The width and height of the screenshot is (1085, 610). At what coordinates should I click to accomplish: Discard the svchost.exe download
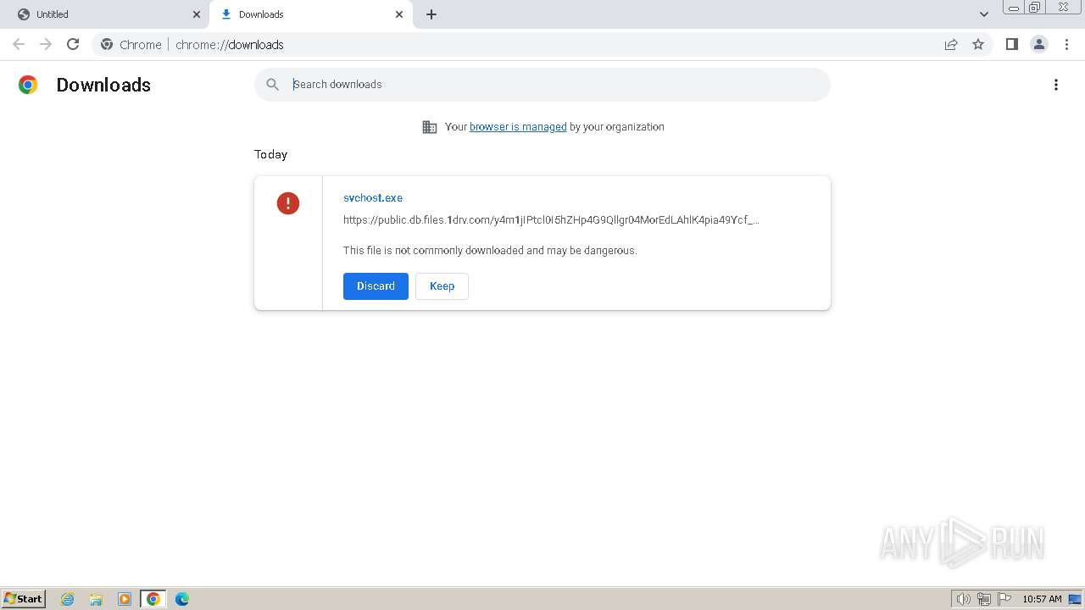[376, 286]
